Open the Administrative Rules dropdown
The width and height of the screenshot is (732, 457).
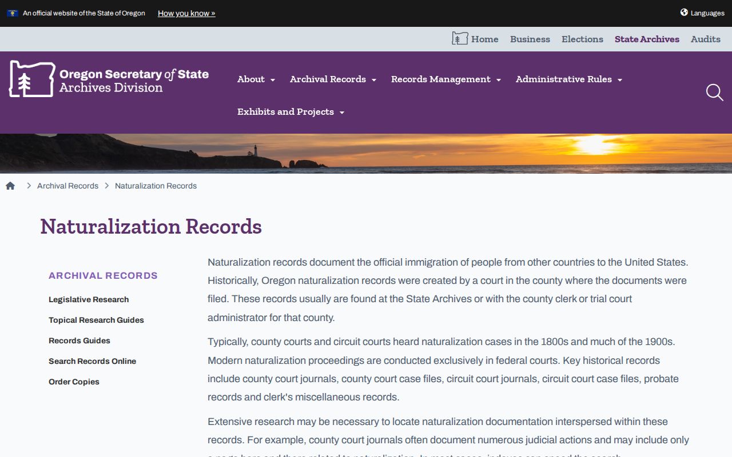[569, 79]
